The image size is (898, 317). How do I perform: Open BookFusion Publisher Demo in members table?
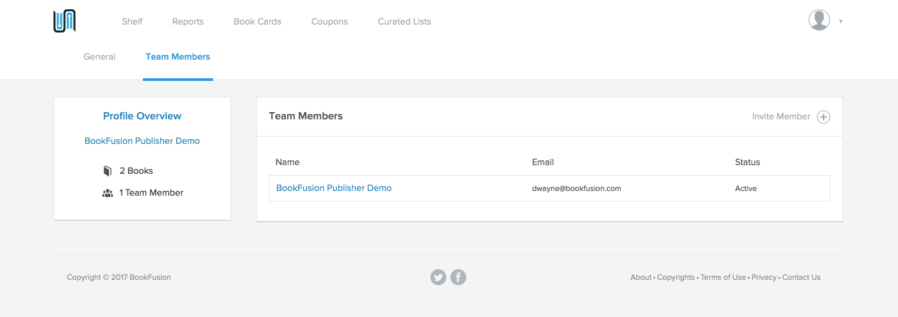334,188
